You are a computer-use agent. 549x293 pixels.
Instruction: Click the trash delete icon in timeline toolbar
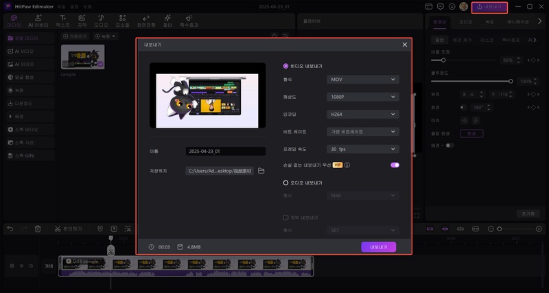tap(38, 228)
